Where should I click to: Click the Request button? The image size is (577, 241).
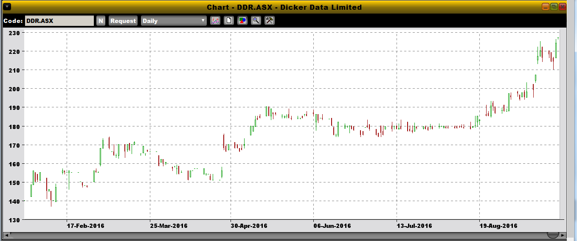[123, 21]
